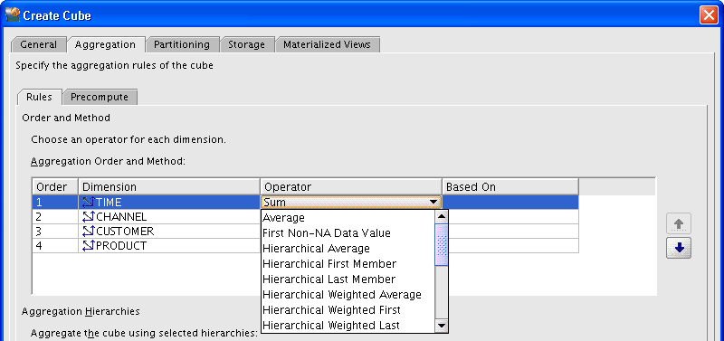The image size is (724, 341).
Task: Click order cell number 3
Action: [55, 232]
